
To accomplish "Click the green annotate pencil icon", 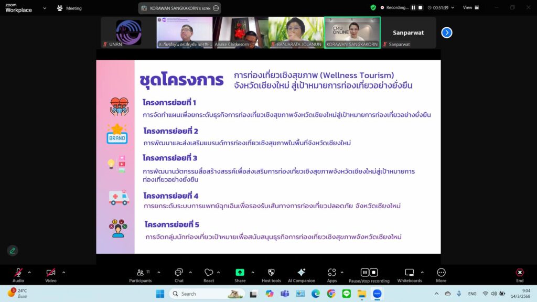I will [13, 251].
